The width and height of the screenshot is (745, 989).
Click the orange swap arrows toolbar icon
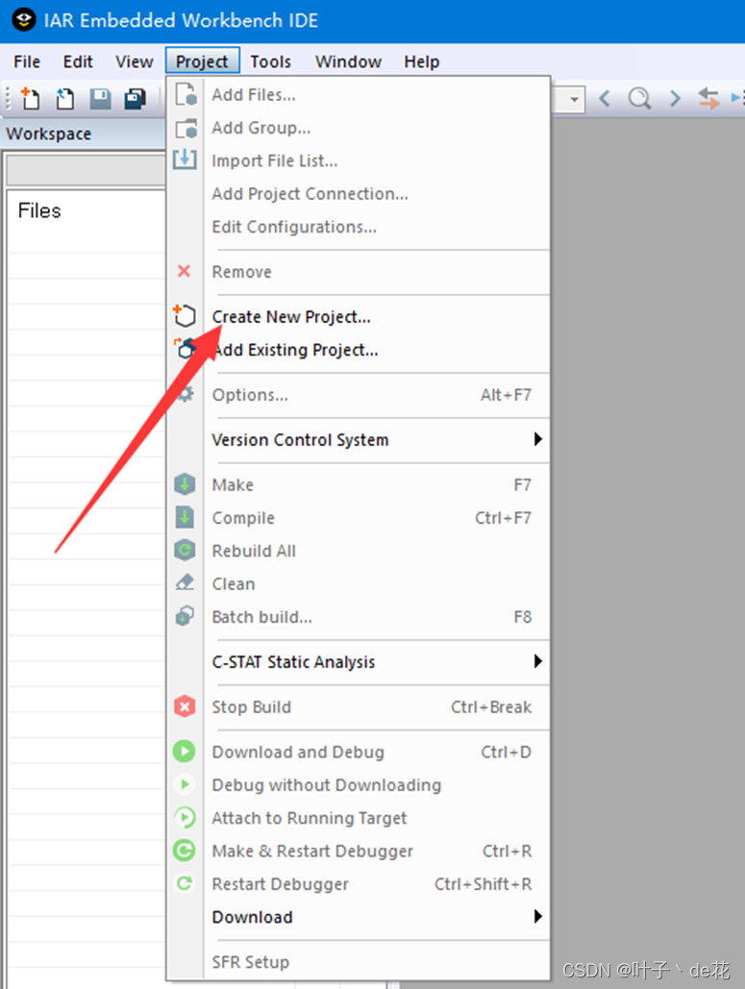coord(709,98)
